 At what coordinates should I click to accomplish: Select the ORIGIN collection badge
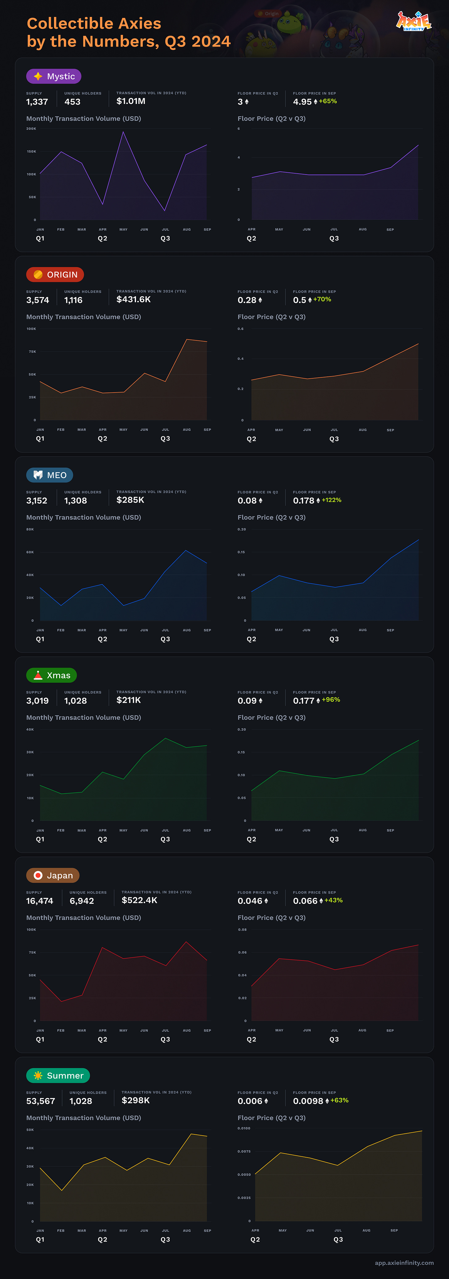pyautogui.click(x=55, y=274)
